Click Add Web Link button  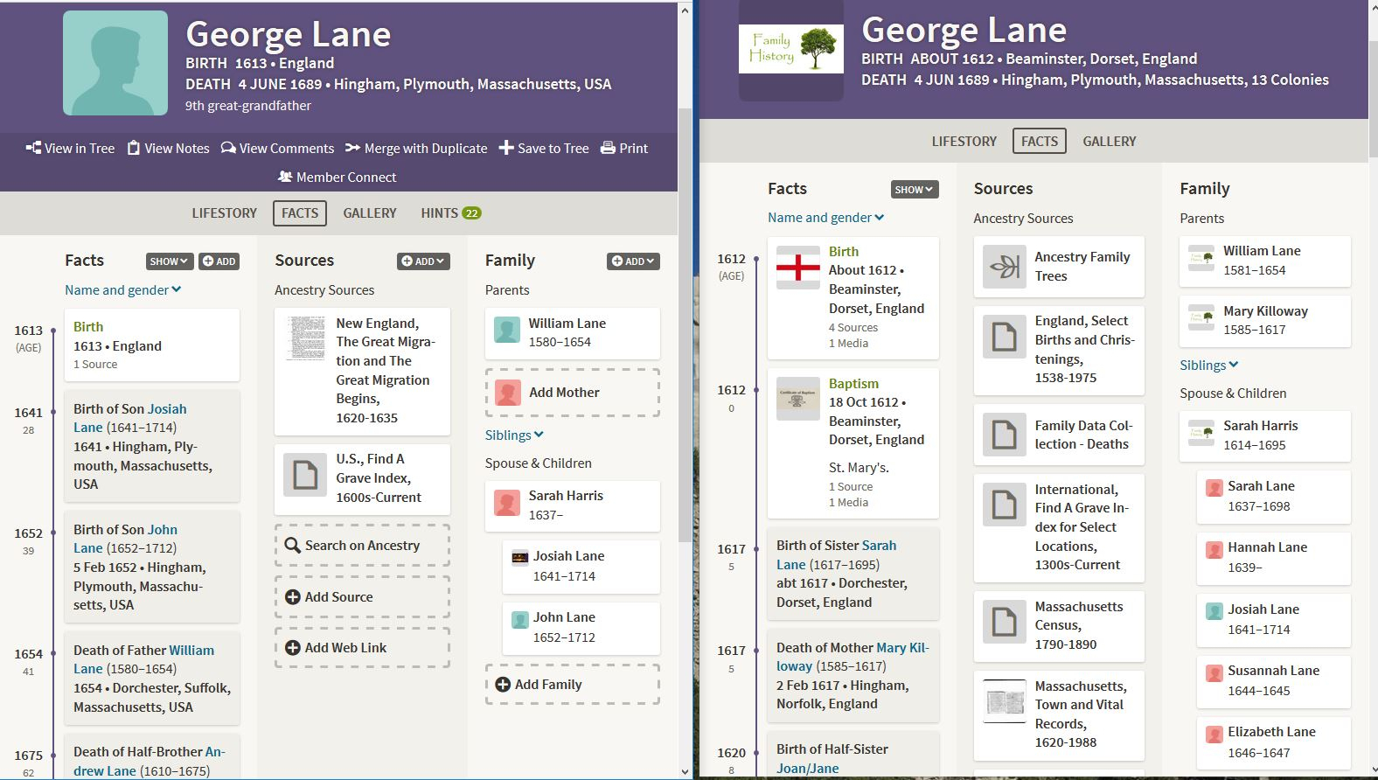[362, 648]
